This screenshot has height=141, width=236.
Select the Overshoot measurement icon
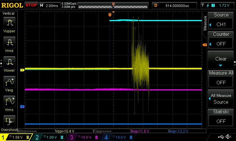click(9, 121)
